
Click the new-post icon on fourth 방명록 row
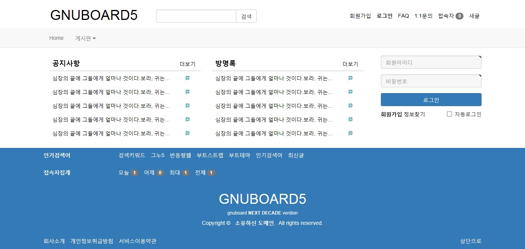pyautogui.click(x=351, y=120)
